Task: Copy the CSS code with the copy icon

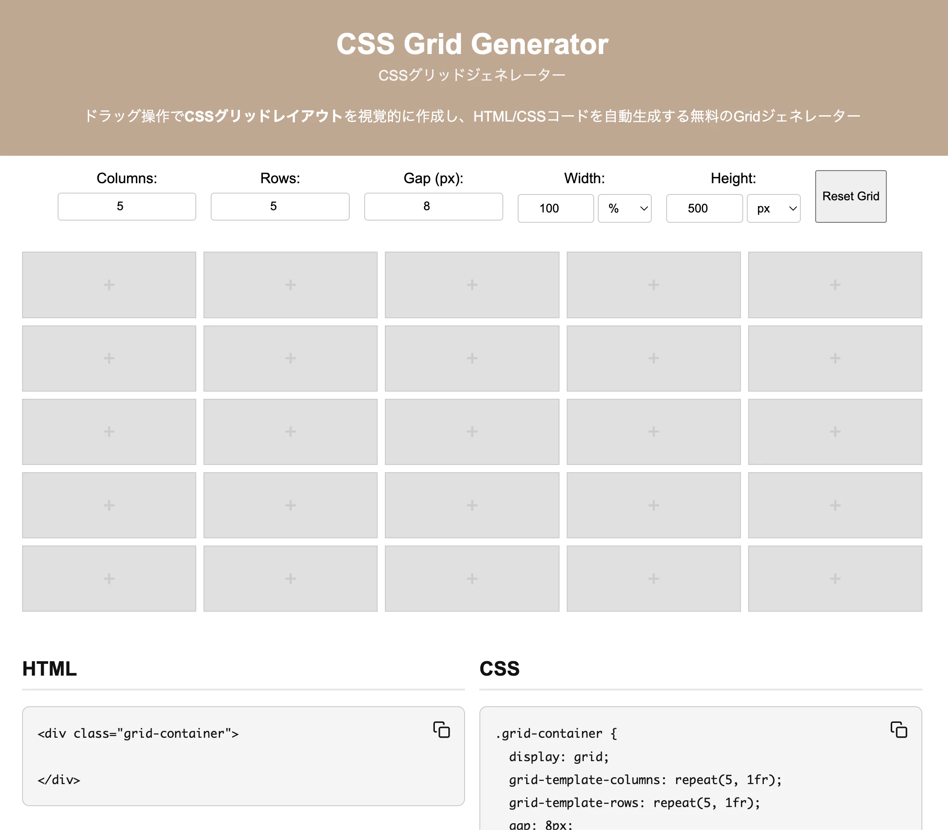Action: click(898, 730)
